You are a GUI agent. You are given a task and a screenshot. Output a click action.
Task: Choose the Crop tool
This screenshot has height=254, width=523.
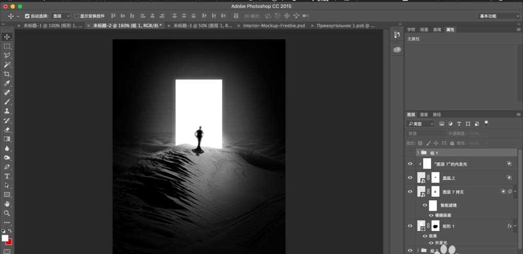tap(7, 74)
